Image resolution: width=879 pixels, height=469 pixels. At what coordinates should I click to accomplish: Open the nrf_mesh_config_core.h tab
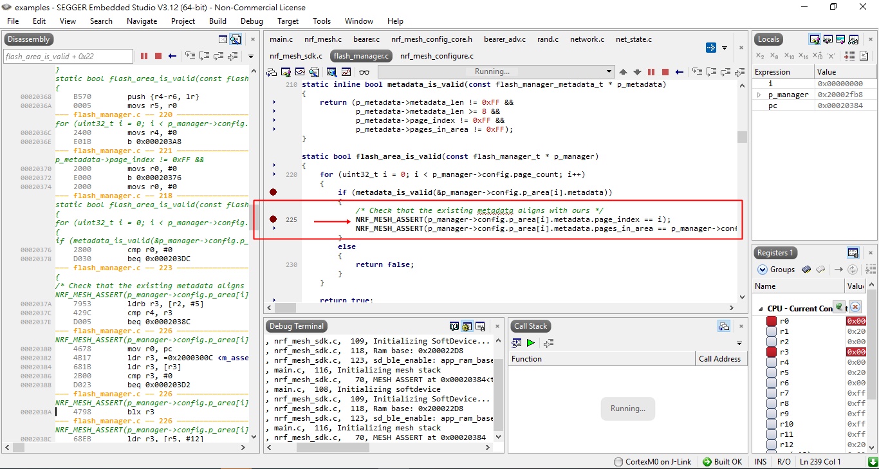point(432,39)
